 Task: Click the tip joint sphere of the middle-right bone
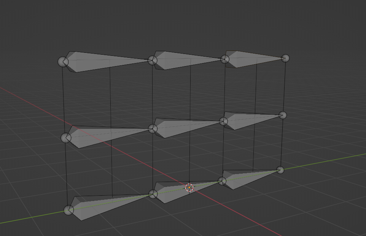pos(283,115)
